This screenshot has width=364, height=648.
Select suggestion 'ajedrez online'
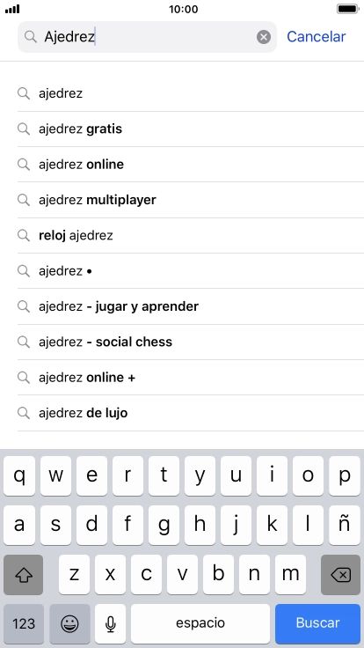point(190,165)
